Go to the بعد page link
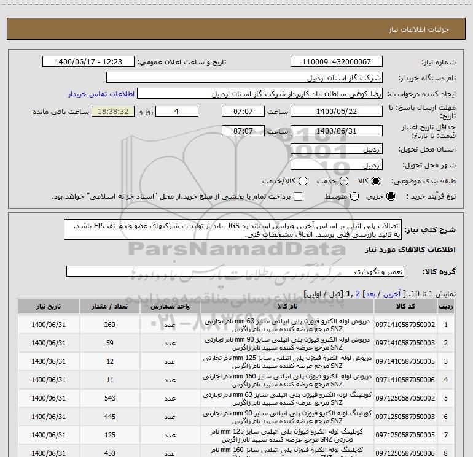Viewport: 473px width, 457px height. (370, 294)
